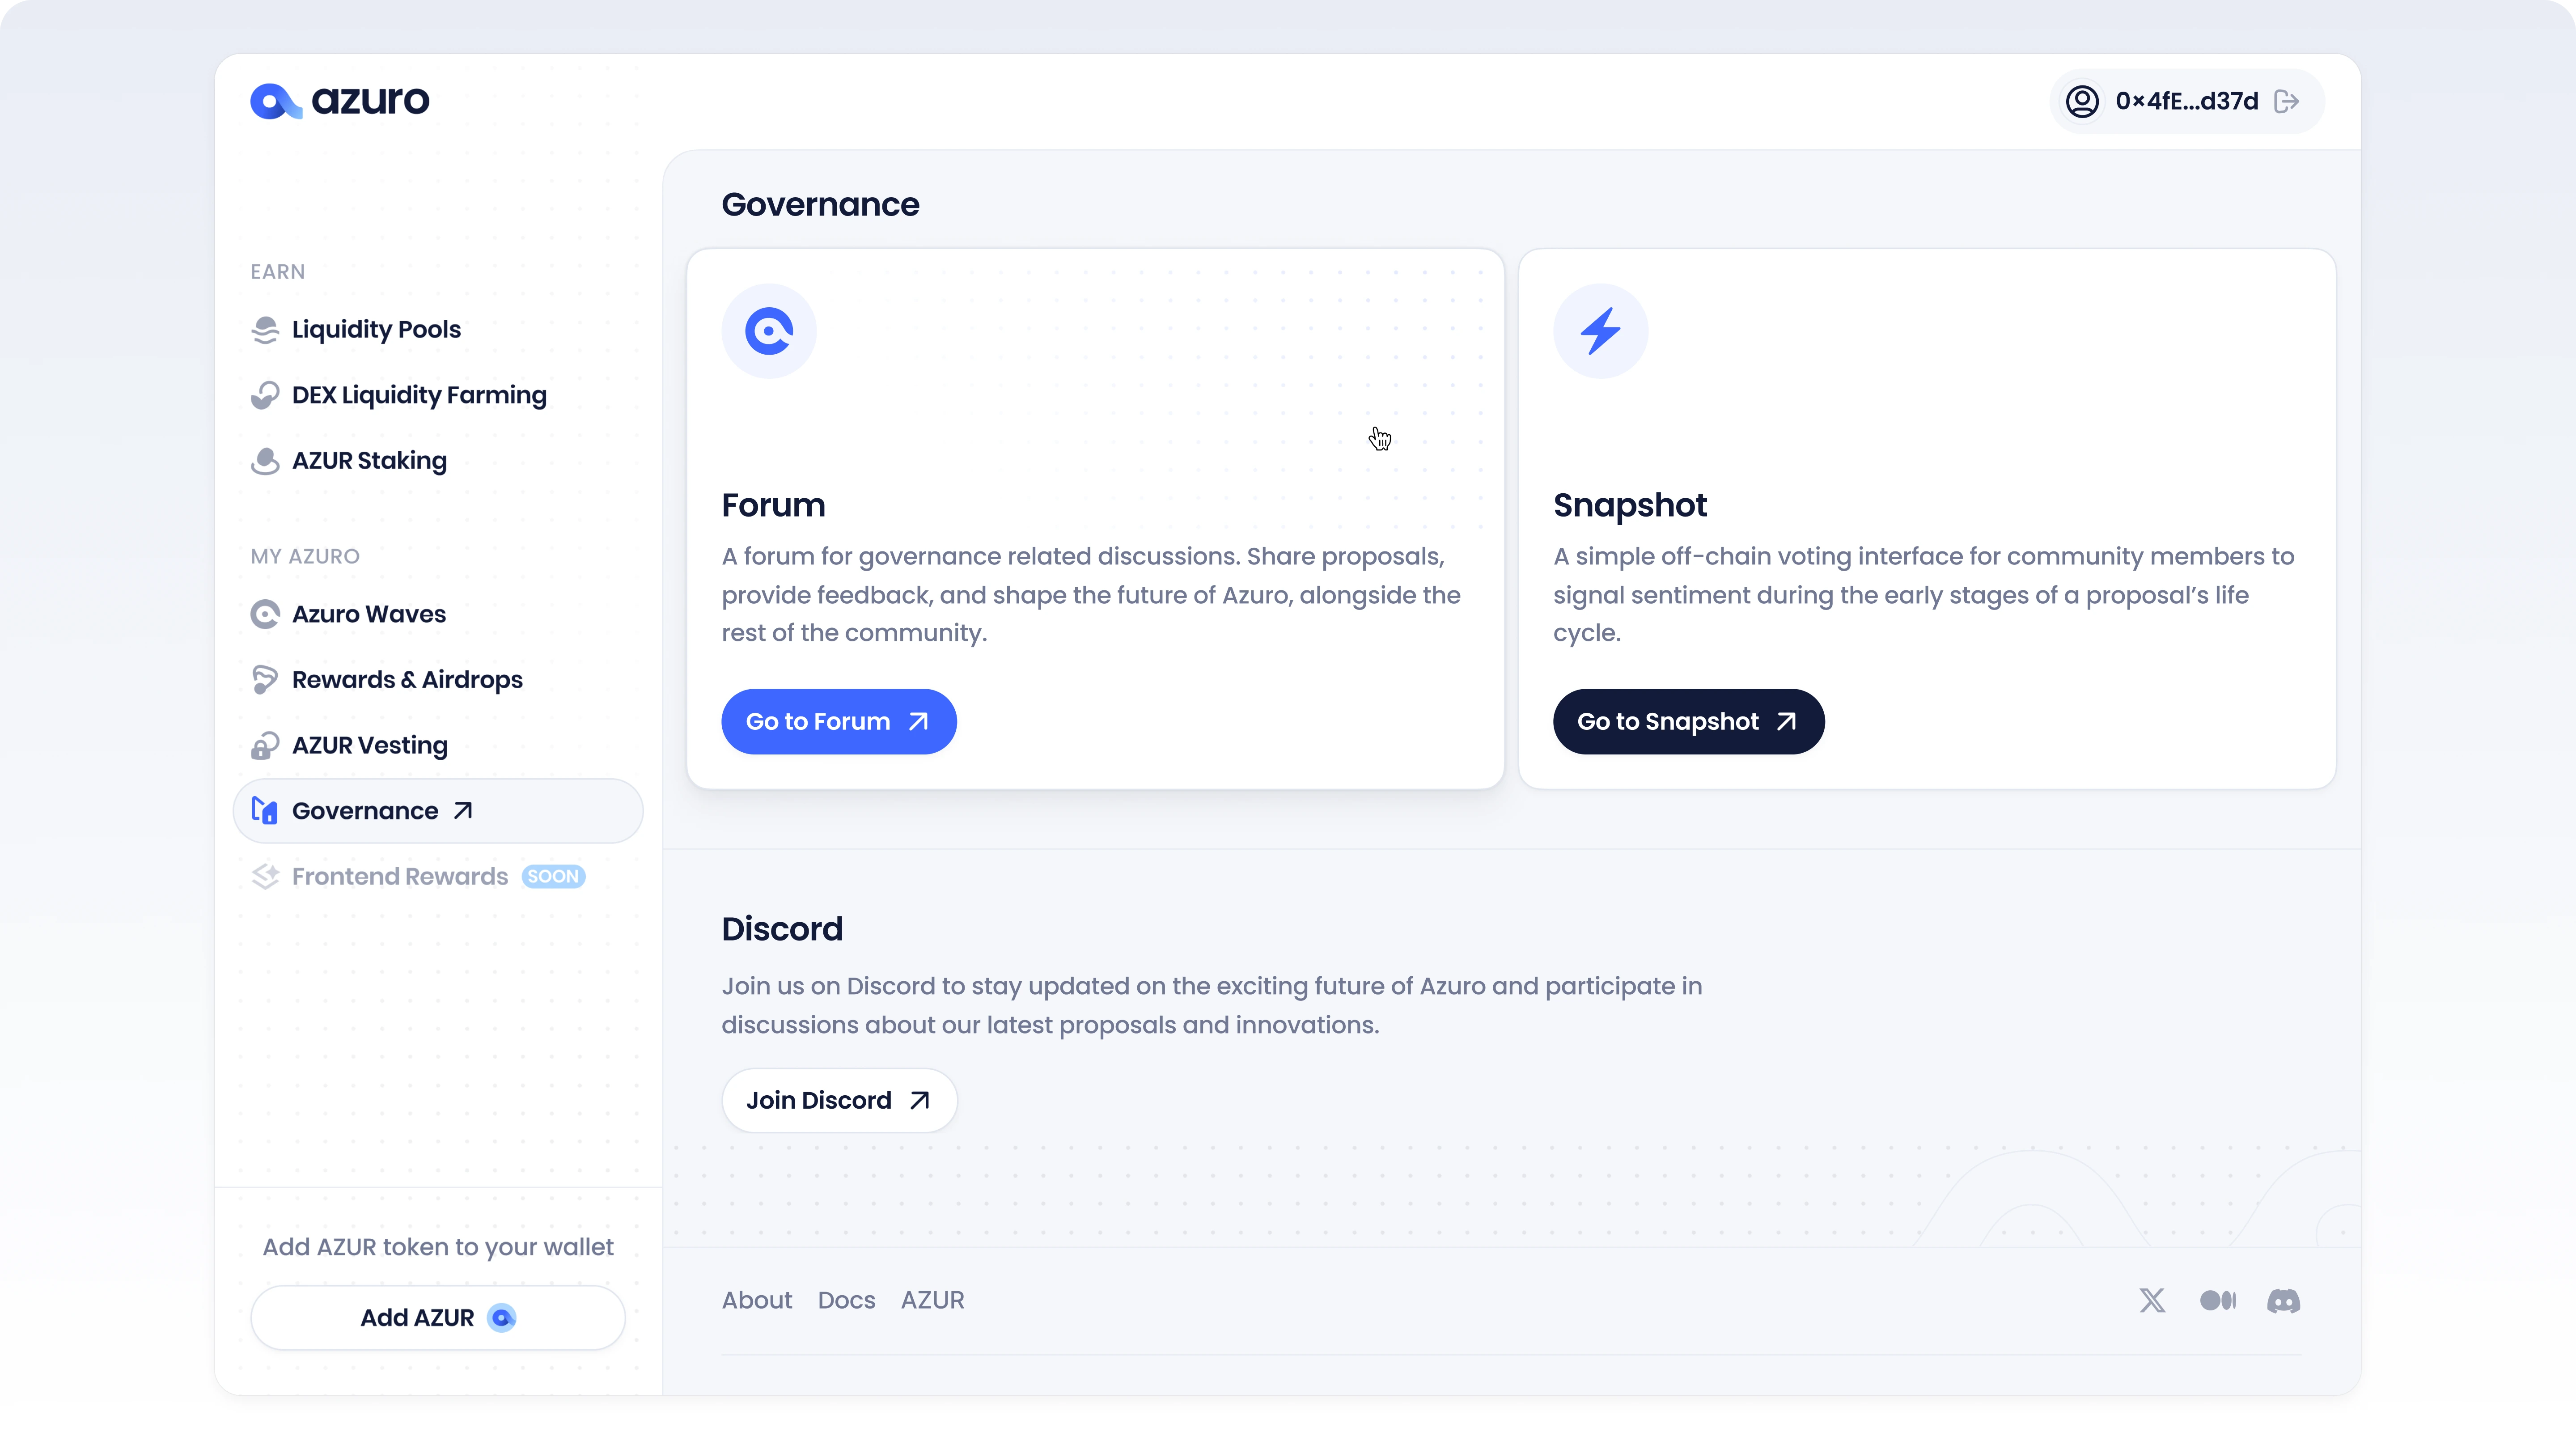Open the X (Twitter) social link
2576x1449 pixels.
[2152, 1300]
